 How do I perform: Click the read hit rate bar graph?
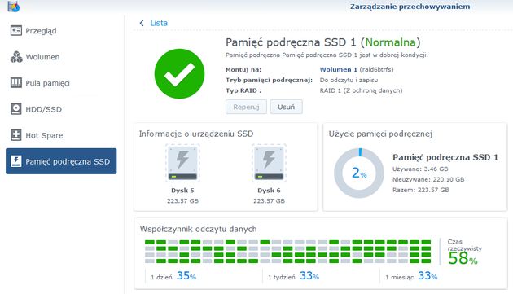(288, 252)
